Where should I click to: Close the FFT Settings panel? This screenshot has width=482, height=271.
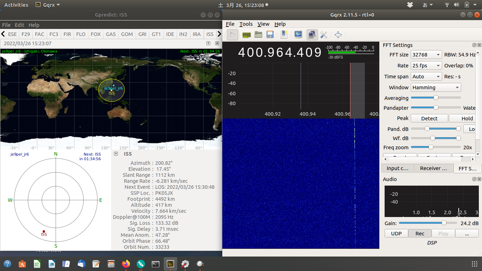(479, 45)
